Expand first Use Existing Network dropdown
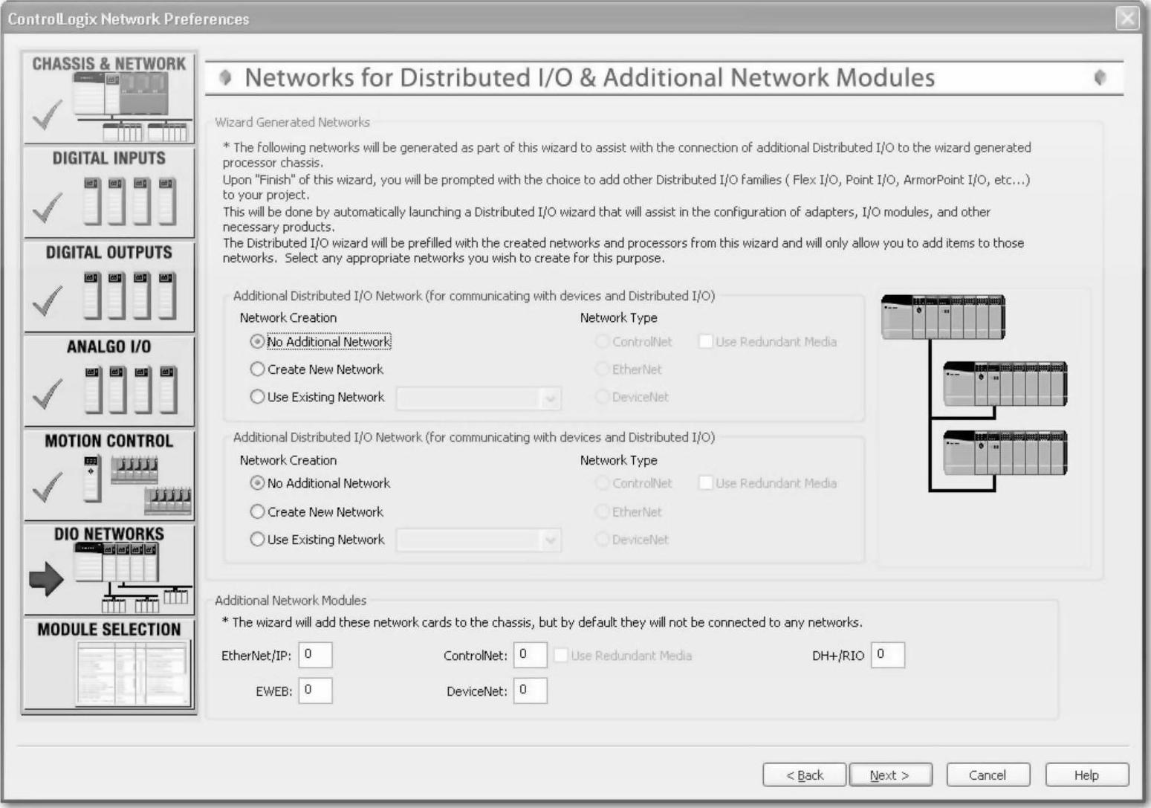Image resolution: width=1151 pixels, height=808 pixels. pos(551,398)
